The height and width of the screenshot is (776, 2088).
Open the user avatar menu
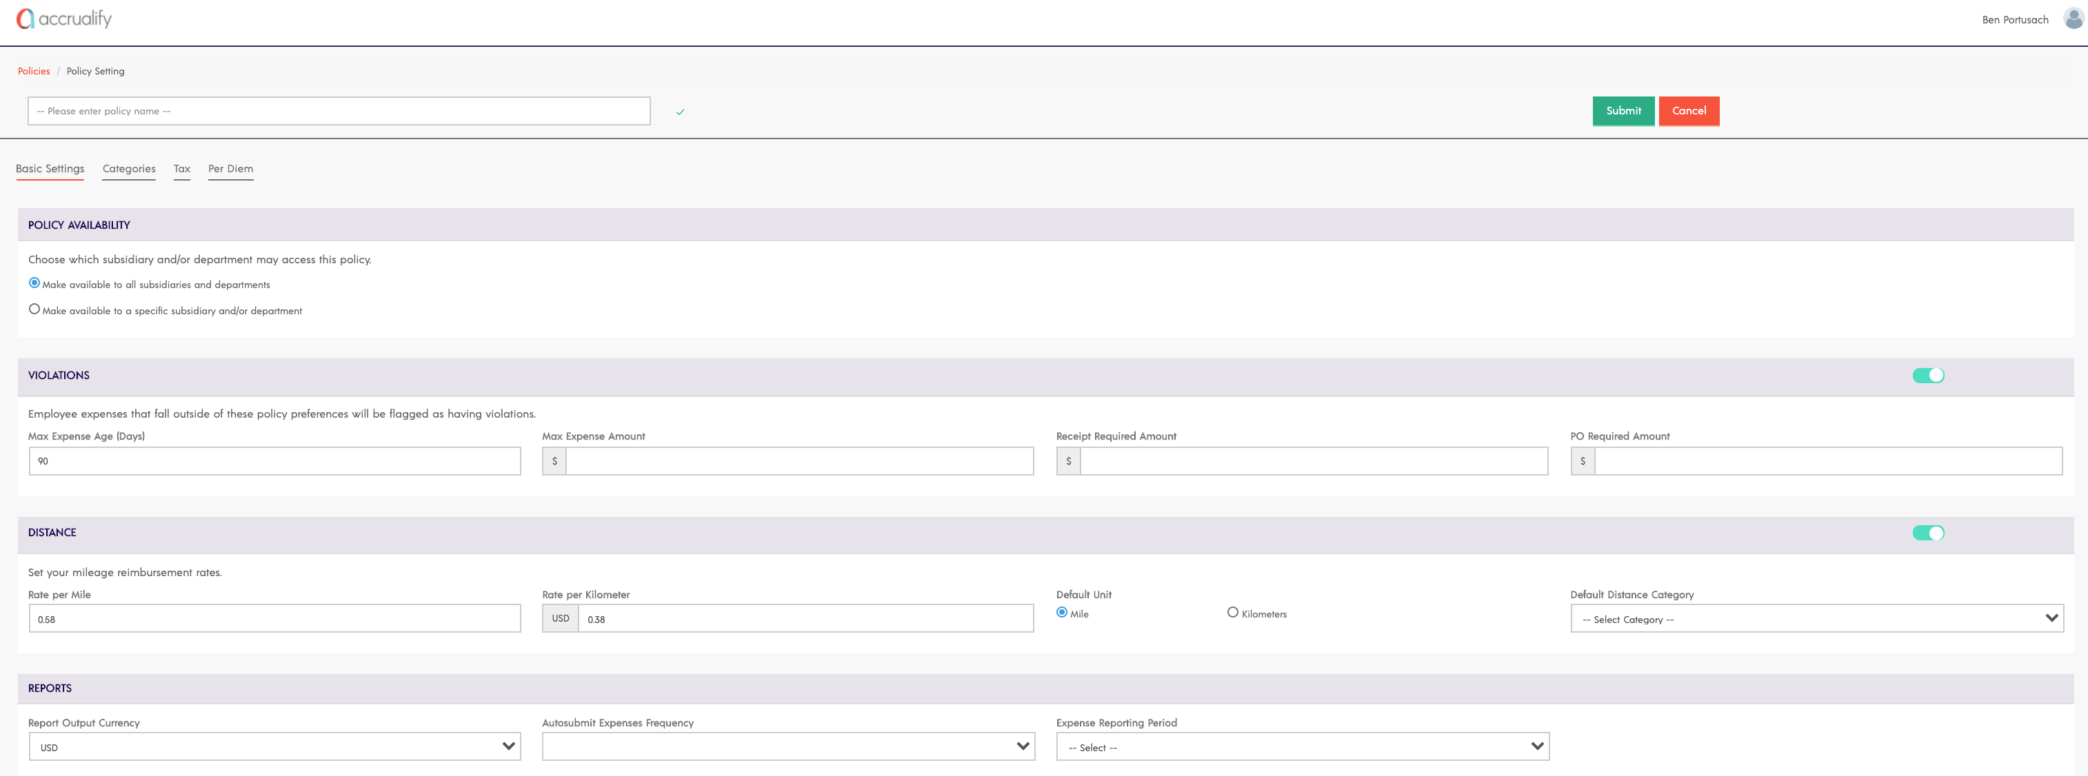click(2073, 19)
